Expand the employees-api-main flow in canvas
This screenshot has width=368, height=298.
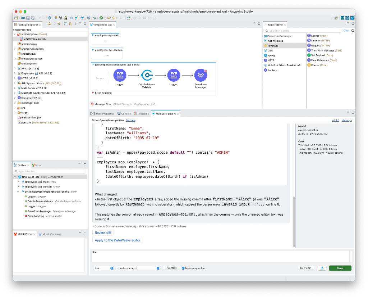(x=93, y=35)
